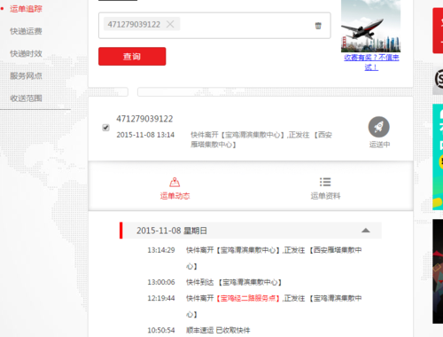Open the 收寄有奖？不信来试！ link
The height and width of the screenshot is (337, 443).
click(371, 62)
